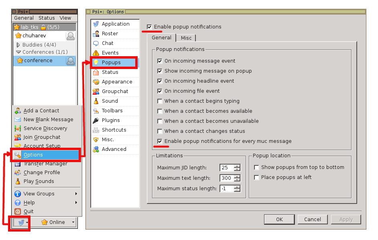The width and height of the screenshot is (378, 240).
Task: Select the Sound bell icon category
Action: click(96, 101)
